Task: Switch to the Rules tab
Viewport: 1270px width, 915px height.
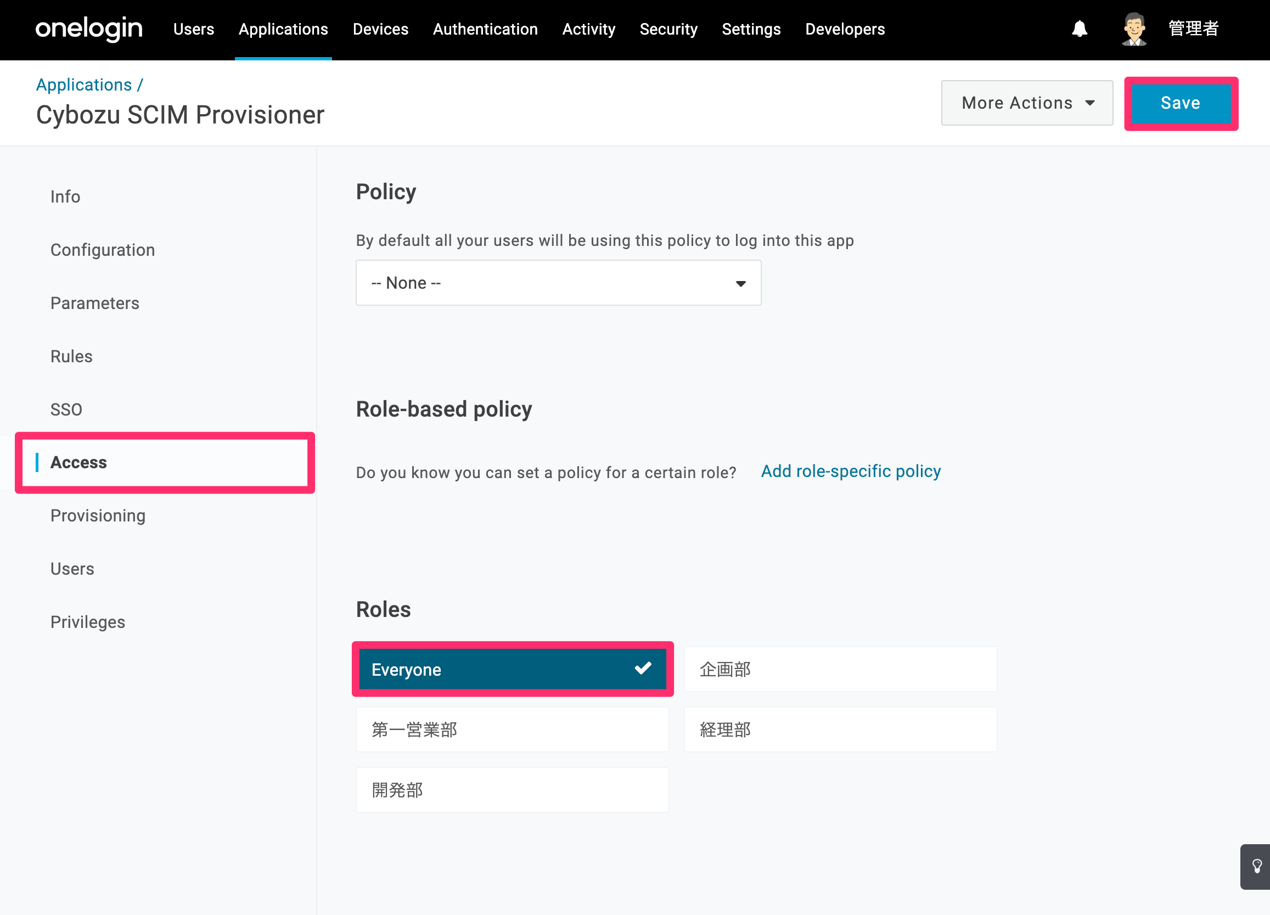Action: tap(71, 356)
